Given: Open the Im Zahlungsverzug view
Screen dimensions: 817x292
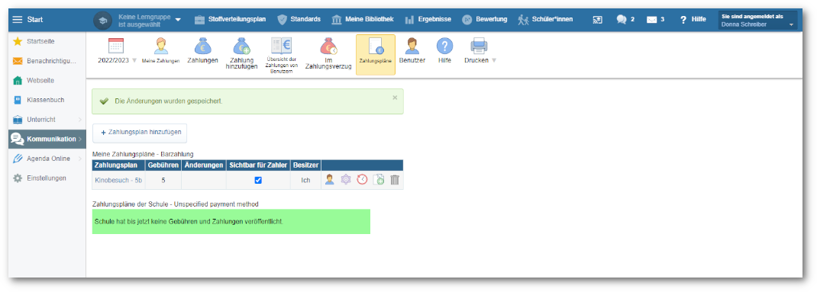Looking at the screenshot, I should tap(328, 54).
